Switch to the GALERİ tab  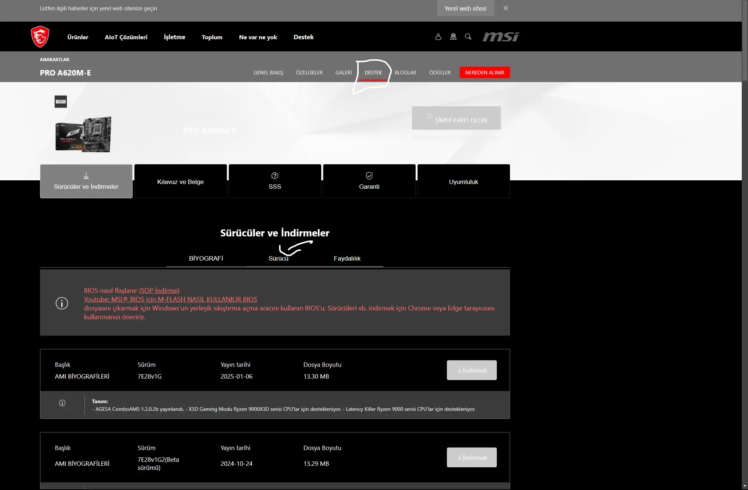coord(344,73)
